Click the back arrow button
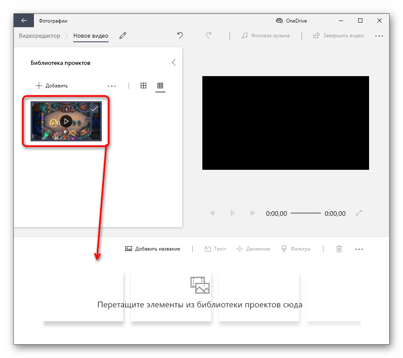This screenshot has width=403, height=358. point(24,20)
